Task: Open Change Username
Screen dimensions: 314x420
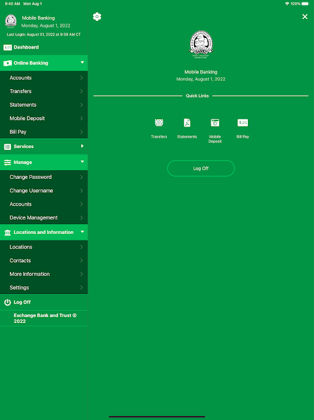Action: [x=44, y=191]
